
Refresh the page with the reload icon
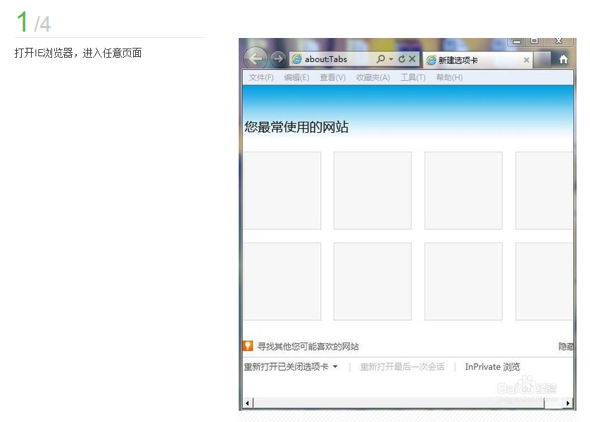[x=402, y=59]
